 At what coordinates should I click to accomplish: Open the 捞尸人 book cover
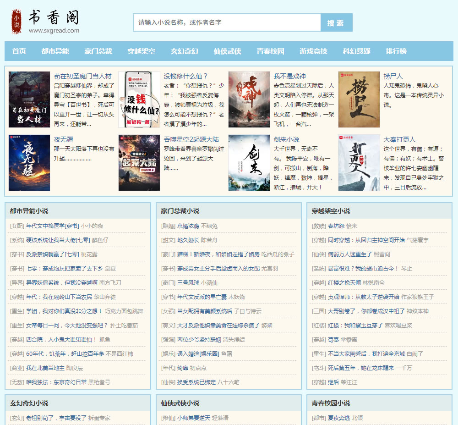click(x=359, y=99)
